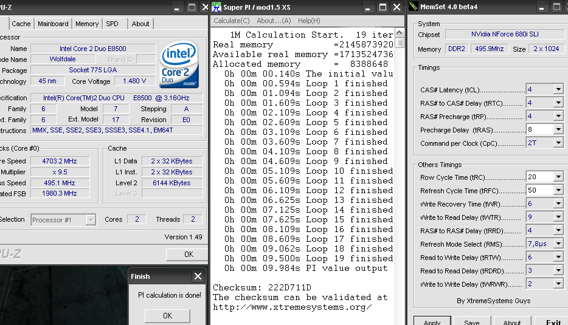Minimize the CPU-Z window
The image size is (568, 325).
point(176,7)
